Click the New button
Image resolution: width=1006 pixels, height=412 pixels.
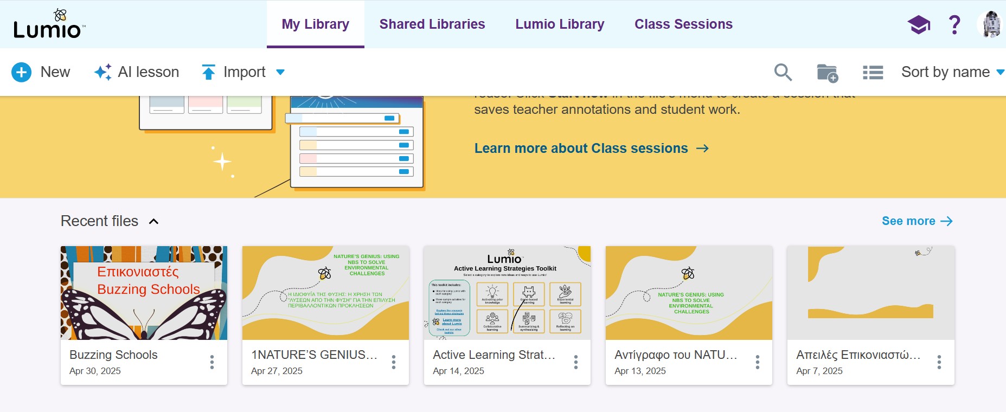(x=41, y=72)
